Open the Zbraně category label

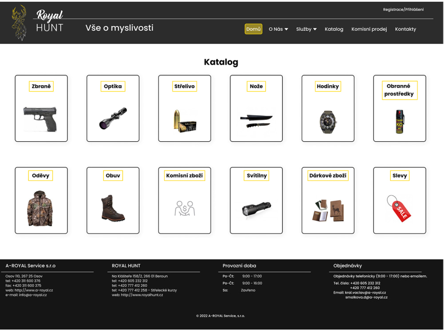point(41,87)
